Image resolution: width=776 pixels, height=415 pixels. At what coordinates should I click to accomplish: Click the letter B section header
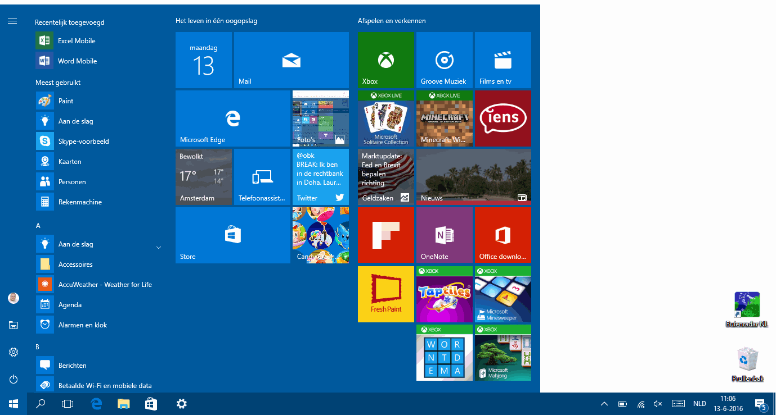click(38, 347)
